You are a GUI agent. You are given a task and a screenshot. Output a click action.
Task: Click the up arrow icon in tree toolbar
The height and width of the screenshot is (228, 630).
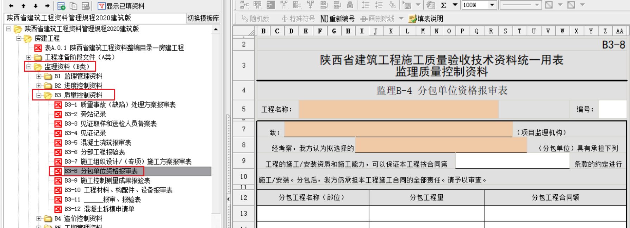coord(23,6)
